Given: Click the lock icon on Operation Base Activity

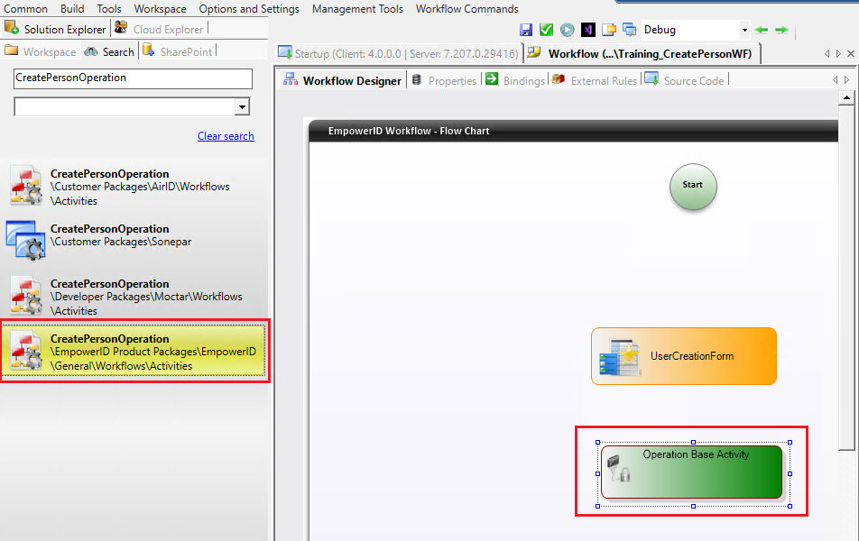Looking at the screenshot, I should pos(620,469).
